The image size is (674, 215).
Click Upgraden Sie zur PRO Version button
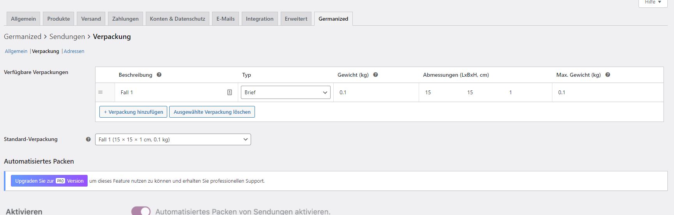pos(49,181)
